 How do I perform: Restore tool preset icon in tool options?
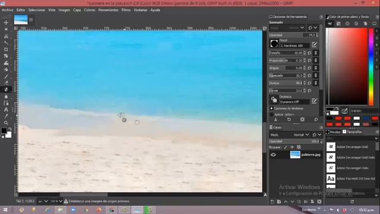click(x=289, y=119)
